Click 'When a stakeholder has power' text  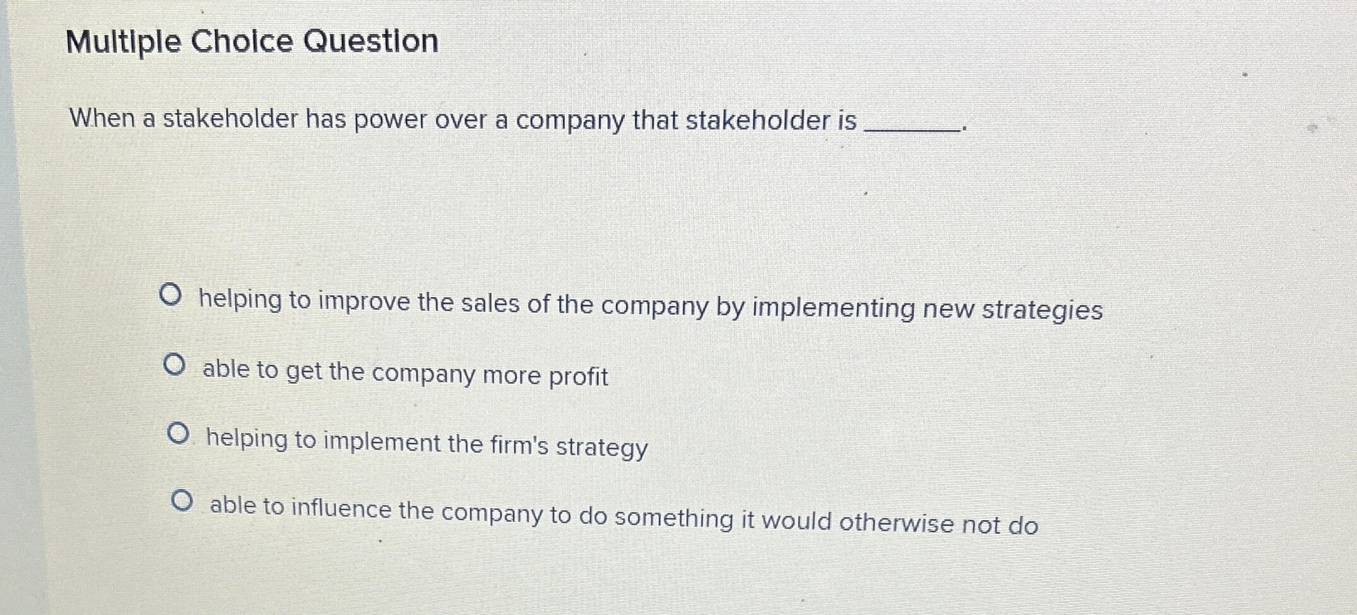click(220, 119)
